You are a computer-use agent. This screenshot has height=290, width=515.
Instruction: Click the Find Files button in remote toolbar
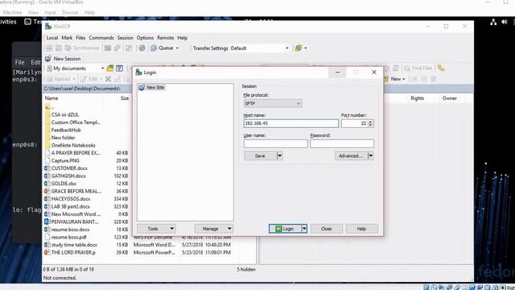coord(418,68)
